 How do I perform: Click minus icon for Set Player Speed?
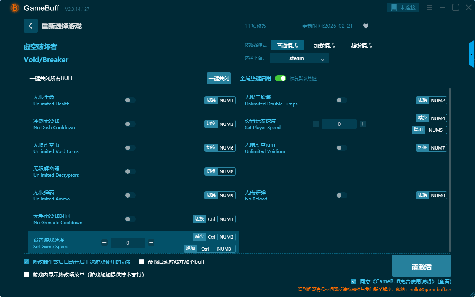(x=316, y=124)
